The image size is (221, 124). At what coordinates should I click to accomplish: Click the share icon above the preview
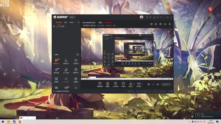point(170,24)
